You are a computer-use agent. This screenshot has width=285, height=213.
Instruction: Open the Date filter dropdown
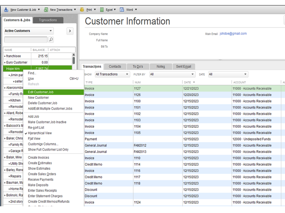coord(228,74)
